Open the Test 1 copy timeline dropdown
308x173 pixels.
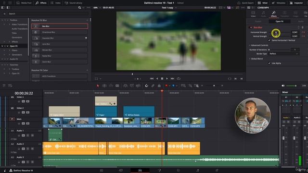(169, 8)
